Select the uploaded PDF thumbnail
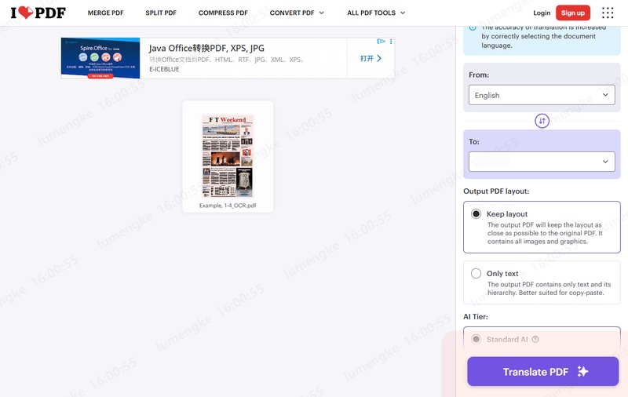This screenshot has height=397, width=628. (228, 156)
